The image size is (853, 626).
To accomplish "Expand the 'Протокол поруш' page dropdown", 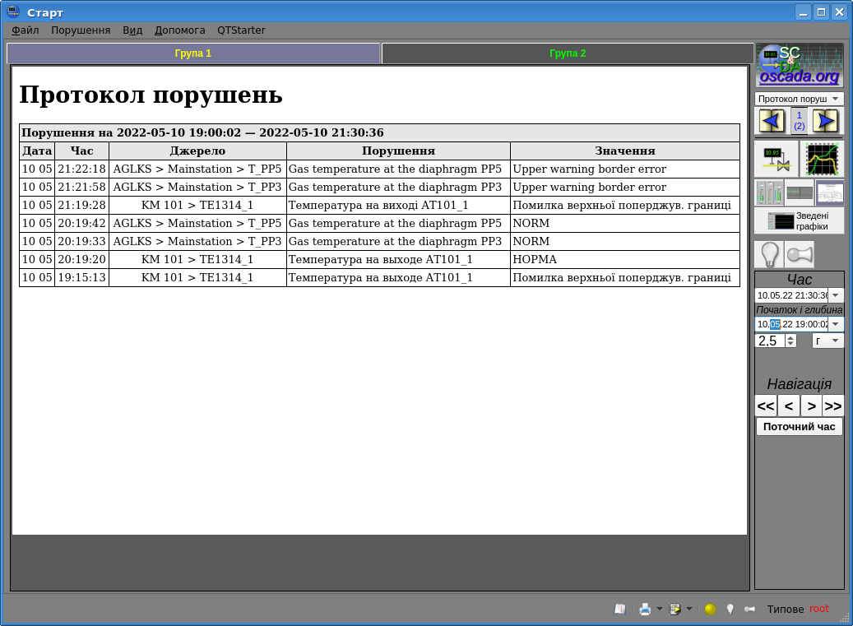I will (799, 99).
